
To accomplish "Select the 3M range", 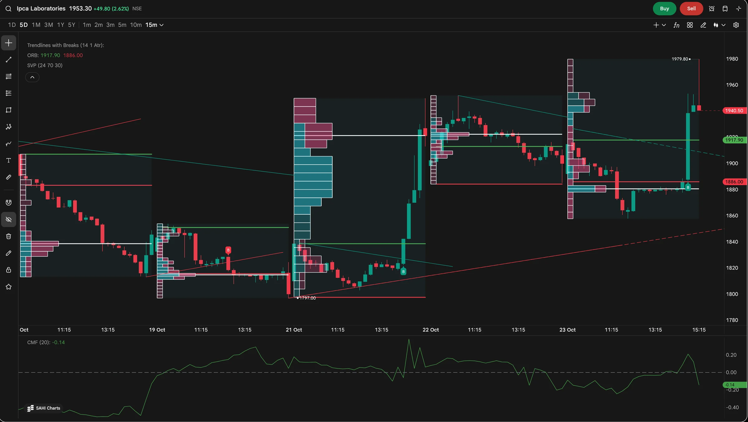I will pyautogui.click(x=49, y=25).
